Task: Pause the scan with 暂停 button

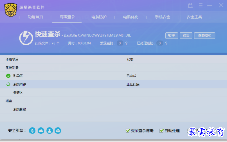Action: click(172, 35)
